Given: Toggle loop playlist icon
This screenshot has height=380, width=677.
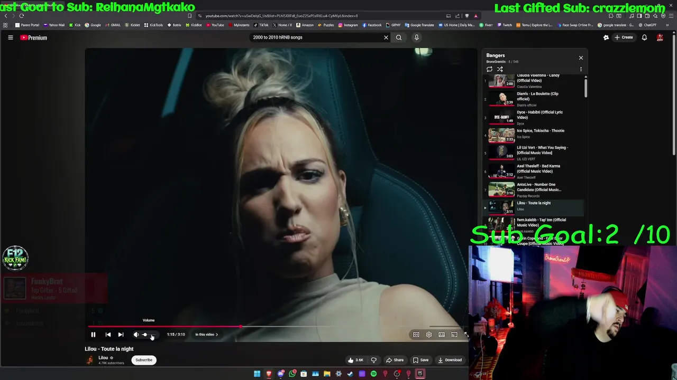Looking at the screenshot, I should [x=489, y=69].
